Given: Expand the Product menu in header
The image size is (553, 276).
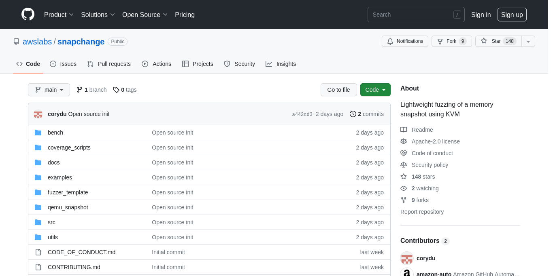Looking at the screenshot, I should pos(59,15).
